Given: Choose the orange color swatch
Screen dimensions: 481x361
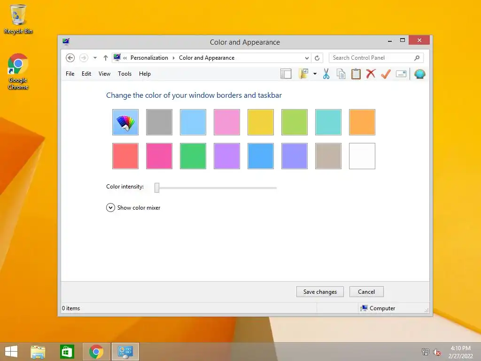Looking at the screenshot, I should [362, 122].
